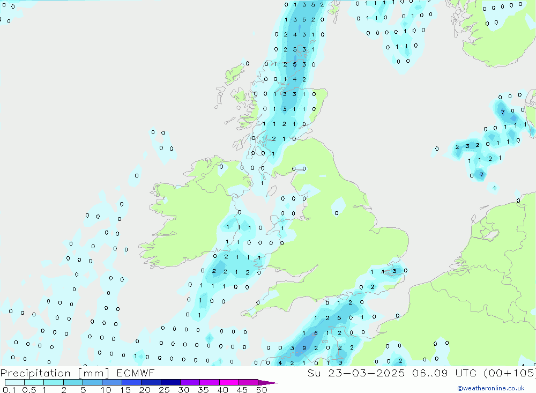Click the legend label '0.5'

(x=29, y=390)
